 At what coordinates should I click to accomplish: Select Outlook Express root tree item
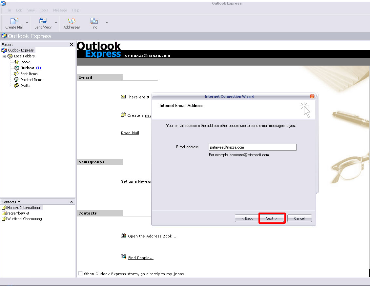pyautogui.click(x=21, y=50)
